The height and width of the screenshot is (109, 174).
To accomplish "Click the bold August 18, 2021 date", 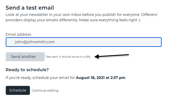I will pyautogui.click(x=90, y=78).
